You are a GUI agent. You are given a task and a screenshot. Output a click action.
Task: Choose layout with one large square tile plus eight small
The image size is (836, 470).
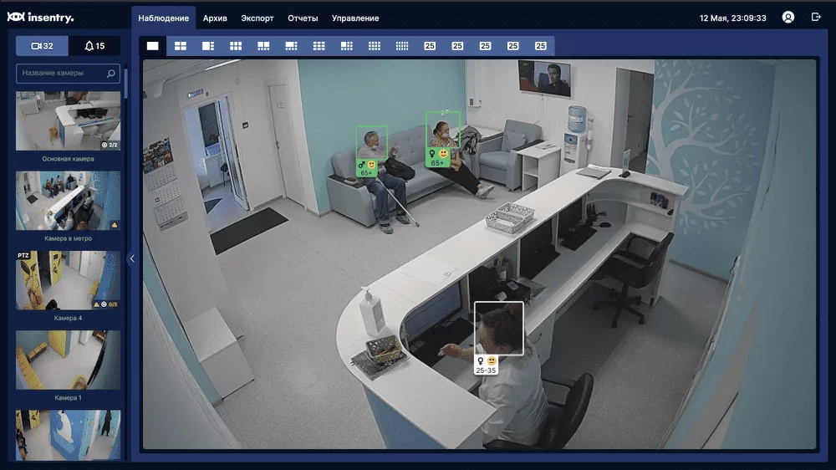[x=347, y=46]
